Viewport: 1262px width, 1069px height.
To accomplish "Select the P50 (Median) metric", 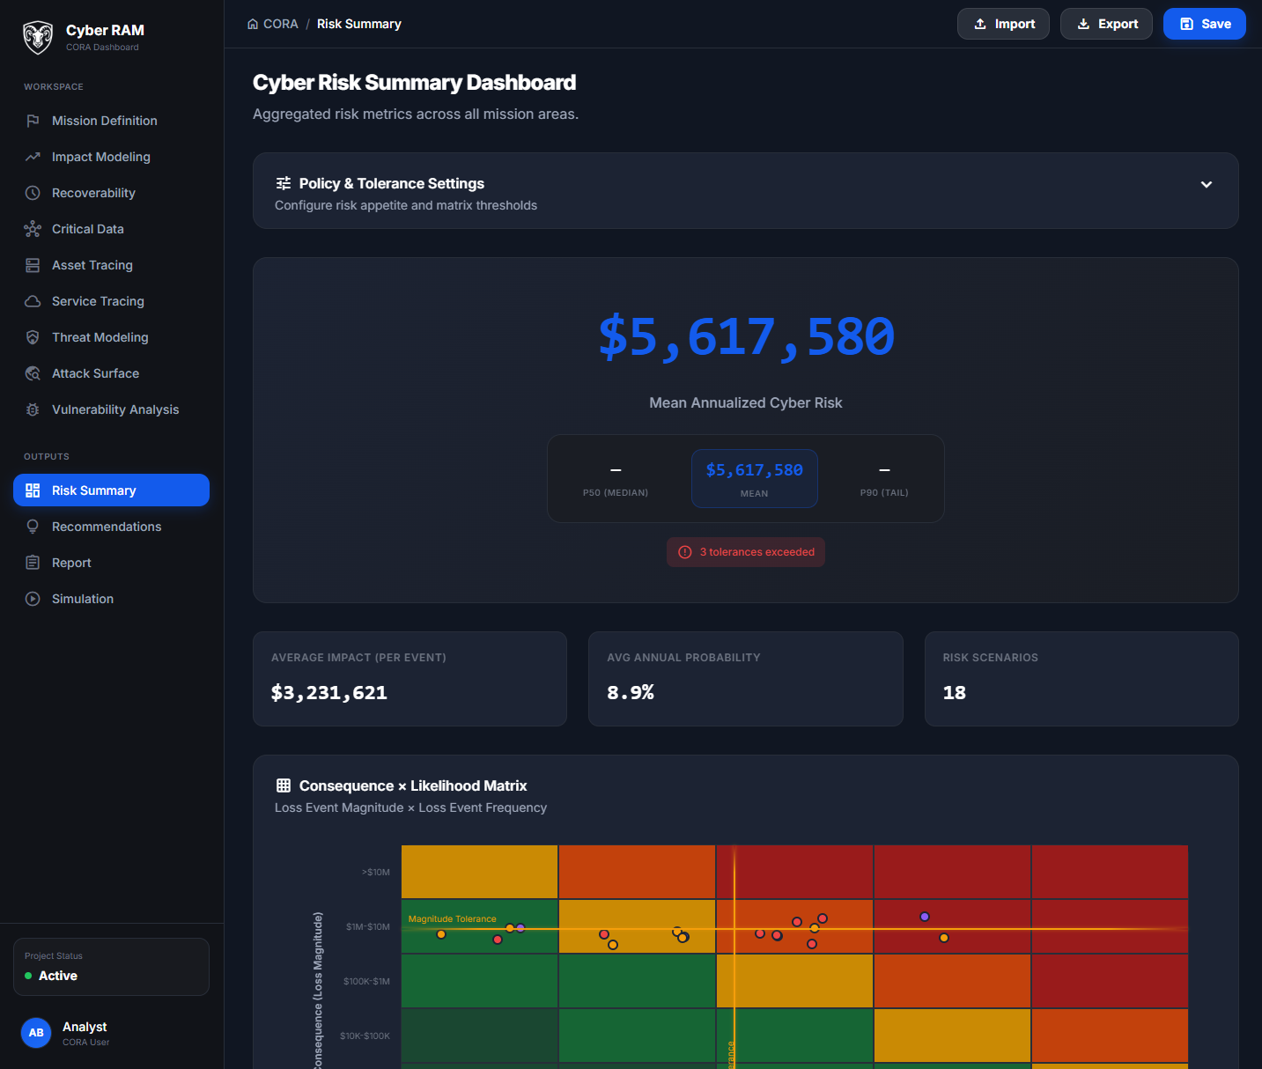I will [616, 478].
